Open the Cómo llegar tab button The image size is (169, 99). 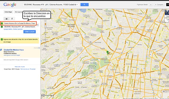tap(8, 12)
